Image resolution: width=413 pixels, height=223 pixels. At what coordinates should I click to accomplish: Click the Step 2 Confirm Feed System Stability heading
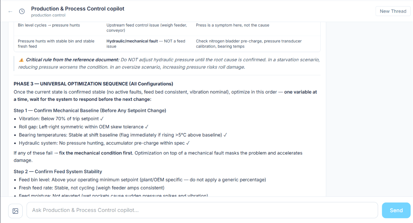58,172
